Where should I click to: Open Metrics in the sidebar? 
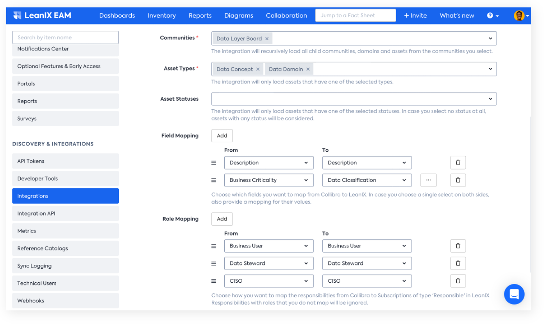[x=66, y=231]
